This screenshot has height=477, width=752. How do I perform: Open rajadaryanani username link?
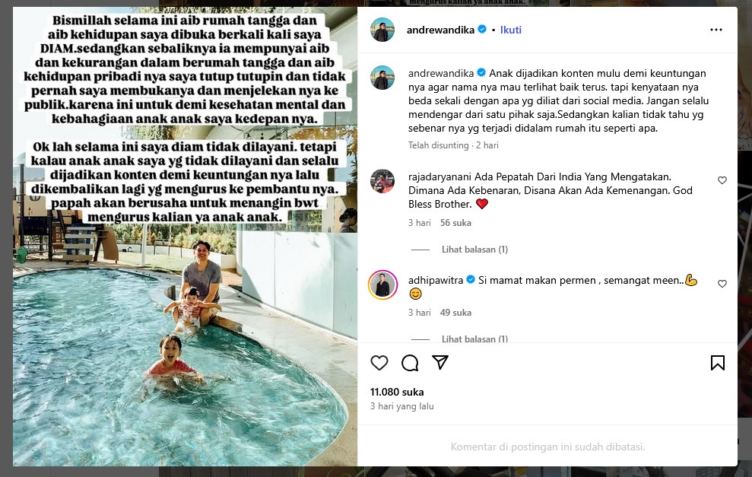tap(439, 176)
